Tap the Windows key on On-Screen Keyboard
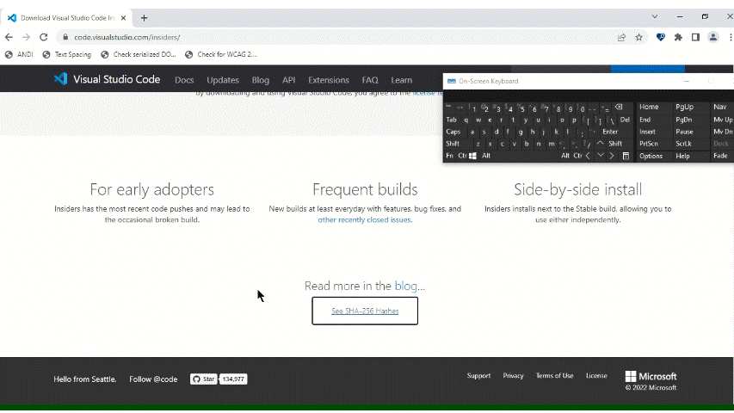This screenshot has width=734, height=413. pyautogui.click(x=472, y=156)
